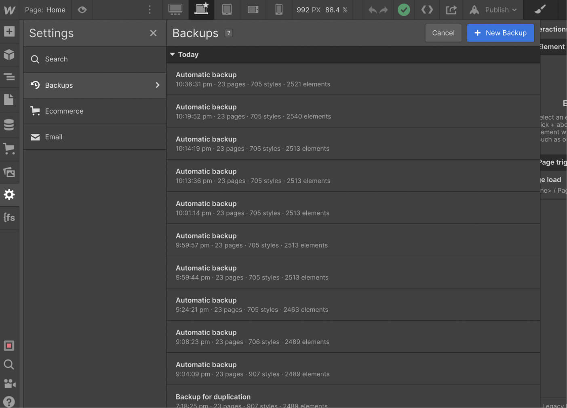Open the CMS Collections panel

pos(10,125)
